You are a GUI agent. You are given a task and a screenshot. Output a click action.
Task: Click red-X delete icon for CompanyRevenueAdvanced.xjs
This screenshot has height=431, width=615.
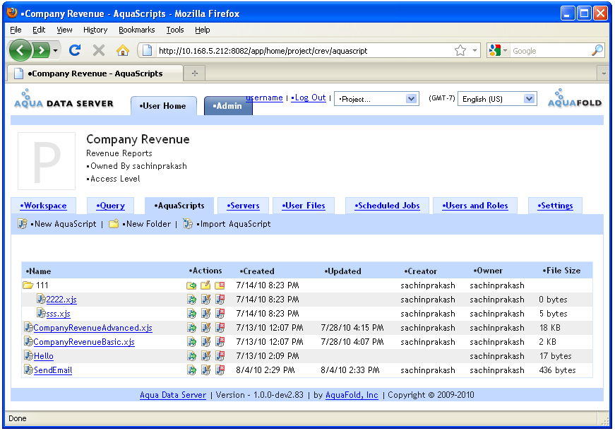point(220,328)
